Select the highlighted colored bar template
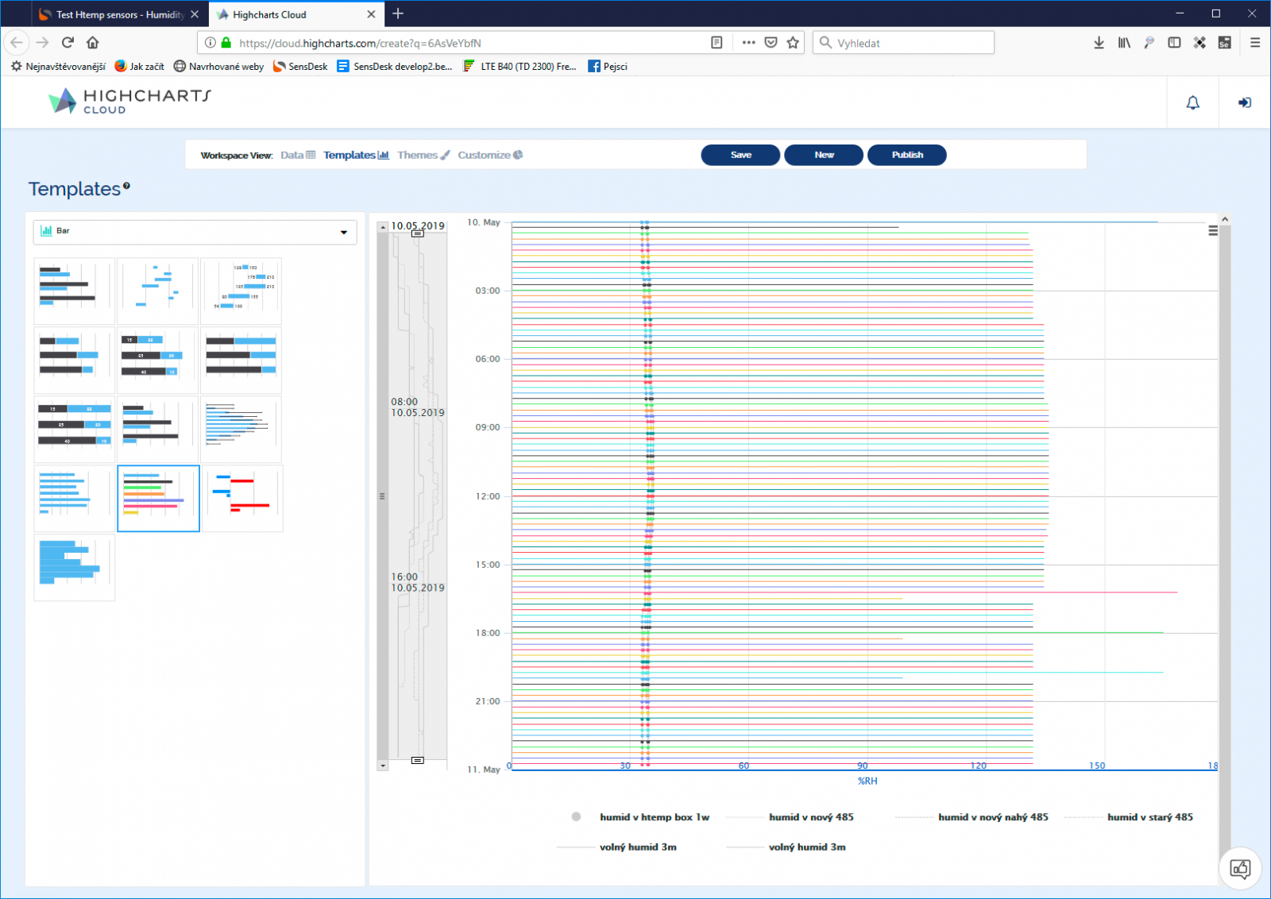1271x899 pixels. (158, 498)
